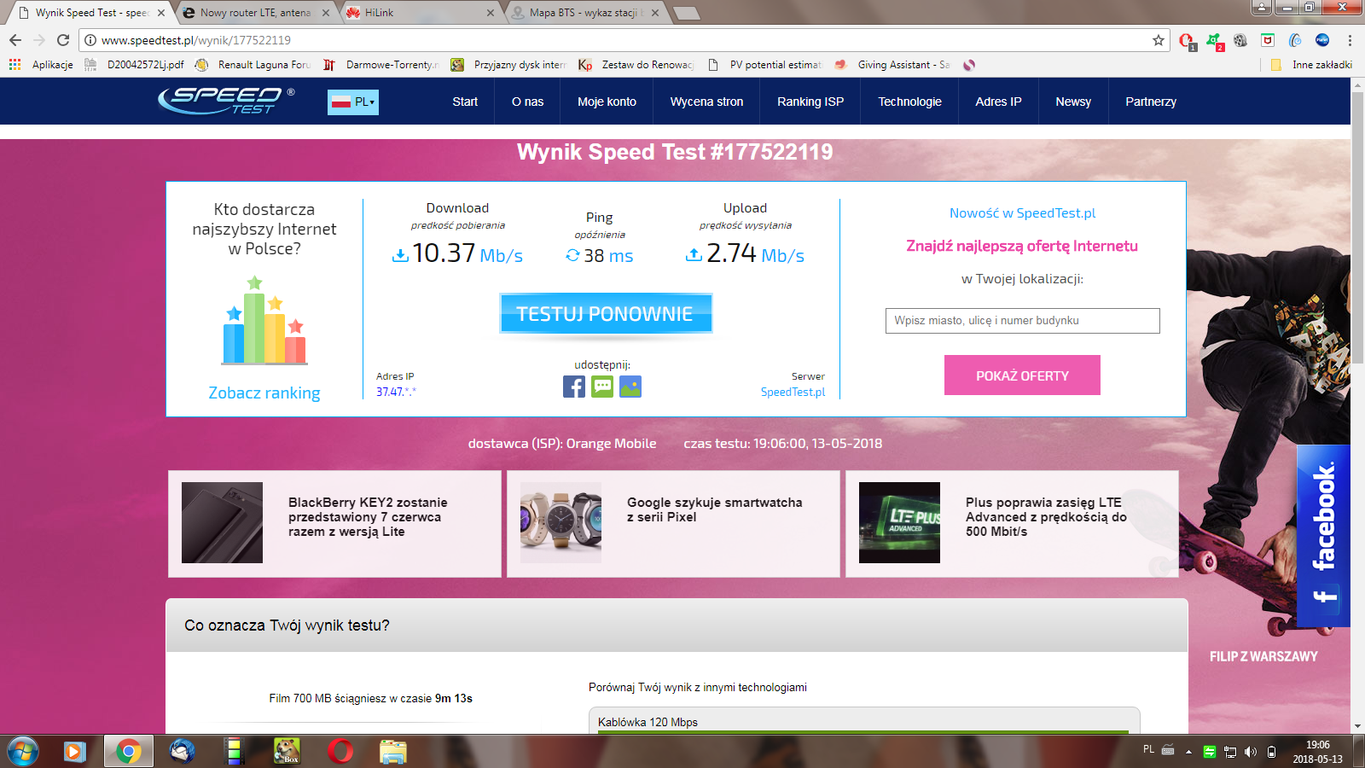Click LTE Plus Advanced thumbnail
Image resolution: width=1365 pixels, height=768 pixels.
899,522
